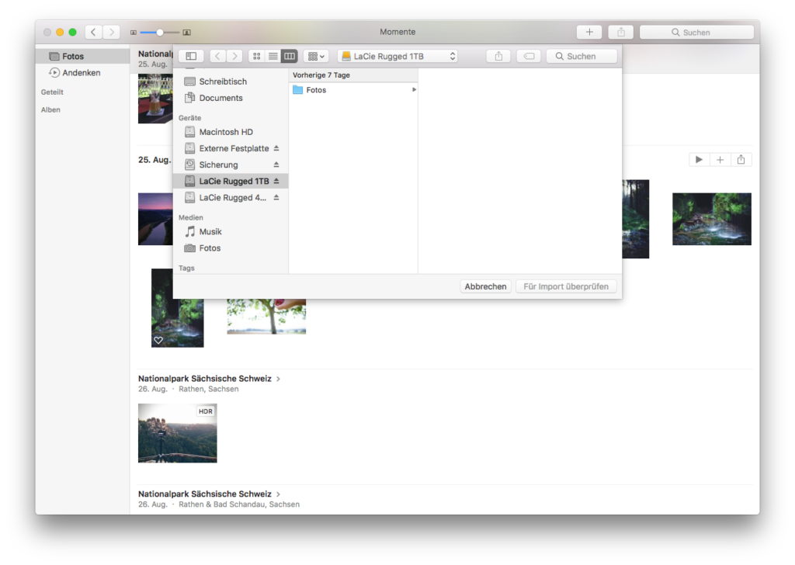Eject the Sicherung drive
The image size is (795, 565).
click(x=276, y=165)
